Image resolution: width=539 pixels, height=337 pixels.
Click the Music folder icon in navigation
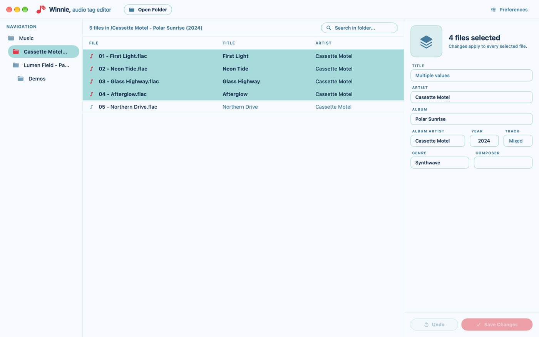pos(11,38)
